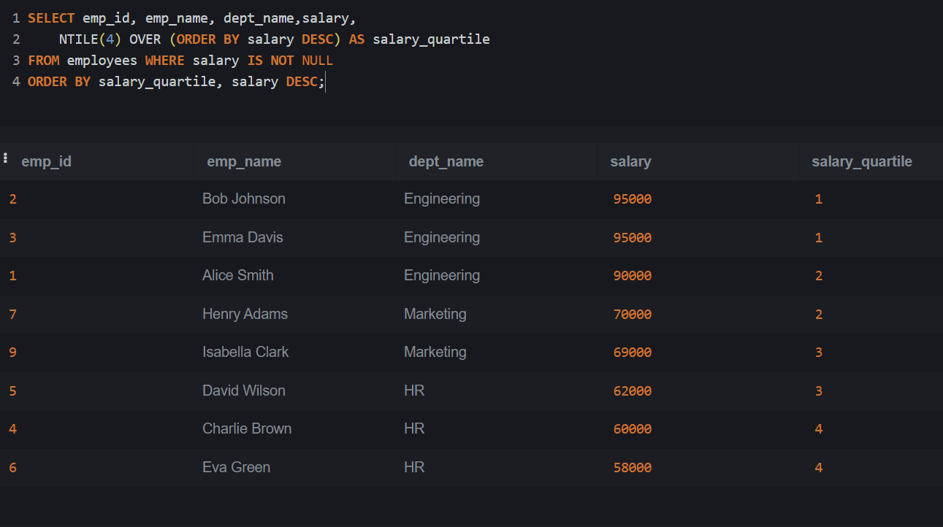The height and width of the screenshot is (527, 943).
Task: Click the Alice Smith name cell
Action: point(238,275)
